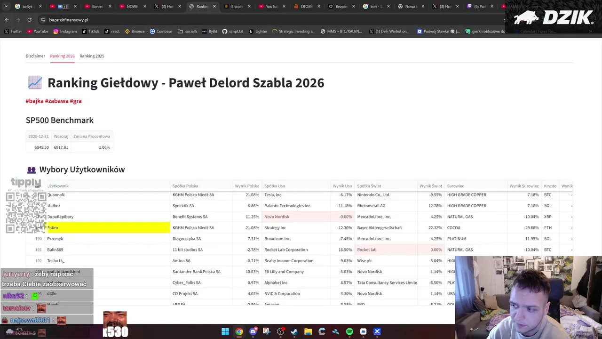This screenshot has height=339, width=602.
Task: Open the YouTube bookmark
Action: [x=38, y=32]
